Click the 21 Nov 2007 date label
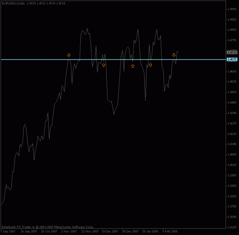The width and height of the screenshot is (239, 235). (x=90, y=231)
